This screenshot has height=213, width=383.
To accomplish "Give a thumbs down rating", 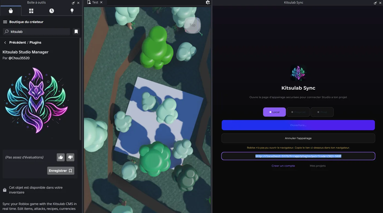I will coord(70,157).
